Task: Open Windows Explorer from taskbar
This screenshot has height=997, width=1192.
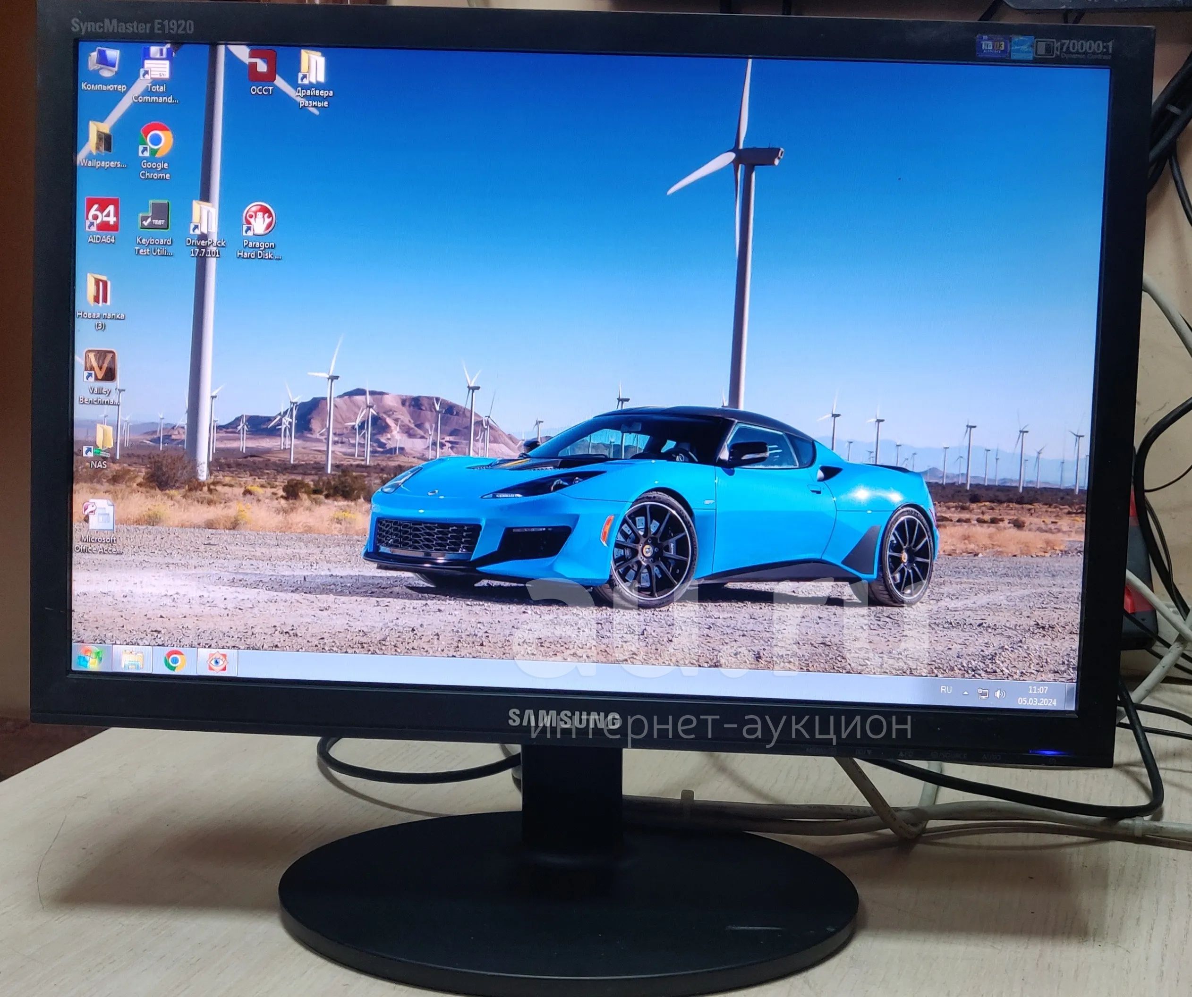Action: click(132, 660)
